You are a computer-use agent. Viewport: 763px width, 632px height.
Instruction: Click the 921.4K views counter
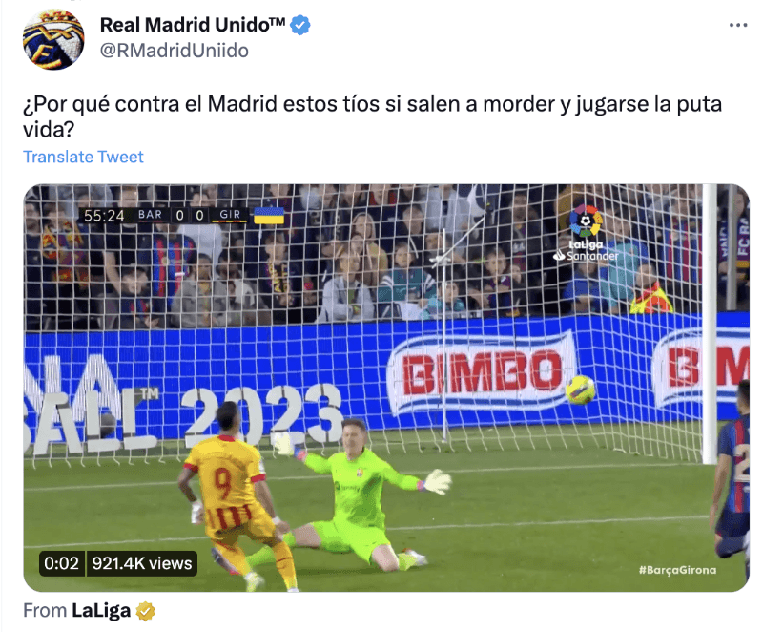tap(142, 563)
